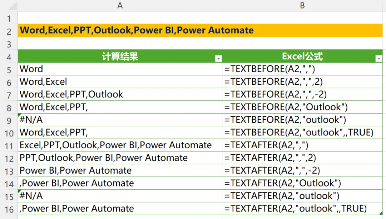Click the 计算结果 header cell
386x219 pixels.
(x=120, y=56)
